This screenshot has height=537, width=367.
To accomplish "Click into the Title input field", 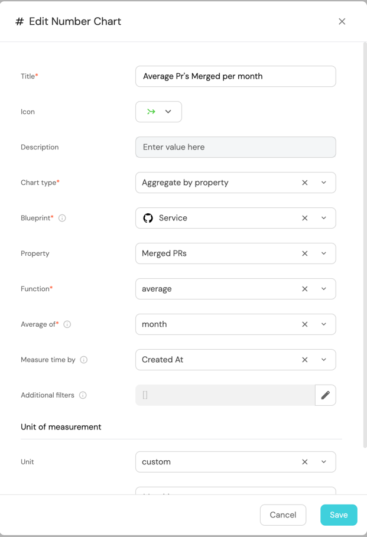I will pos(235,76).
